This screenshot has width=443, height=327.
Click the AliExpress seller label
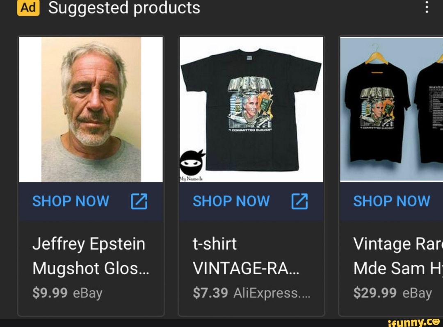[x=272, y=293]
